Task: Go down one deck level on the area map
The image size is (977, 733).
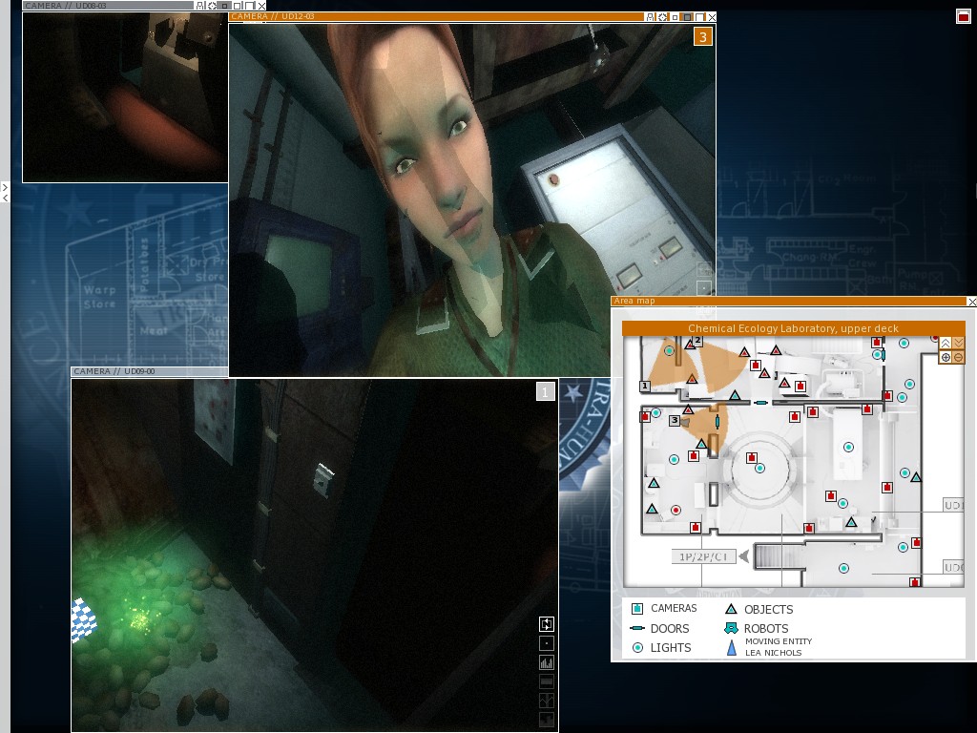Action: tap(958, 344)
